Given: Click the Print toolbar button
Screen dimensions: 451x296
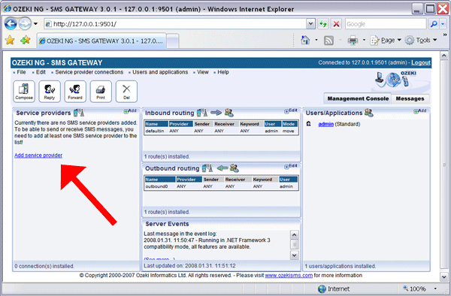Looking at the screenshot, I should 101,92.
